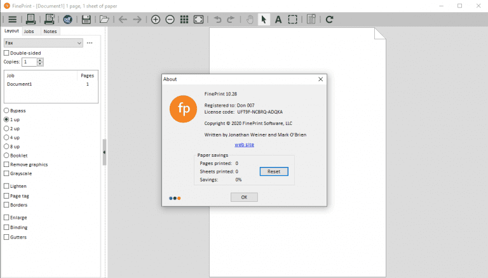Viewport: 488px width, 278px height.
Task: Switch to the Jobs tab
Action: [x=29, y=31]
